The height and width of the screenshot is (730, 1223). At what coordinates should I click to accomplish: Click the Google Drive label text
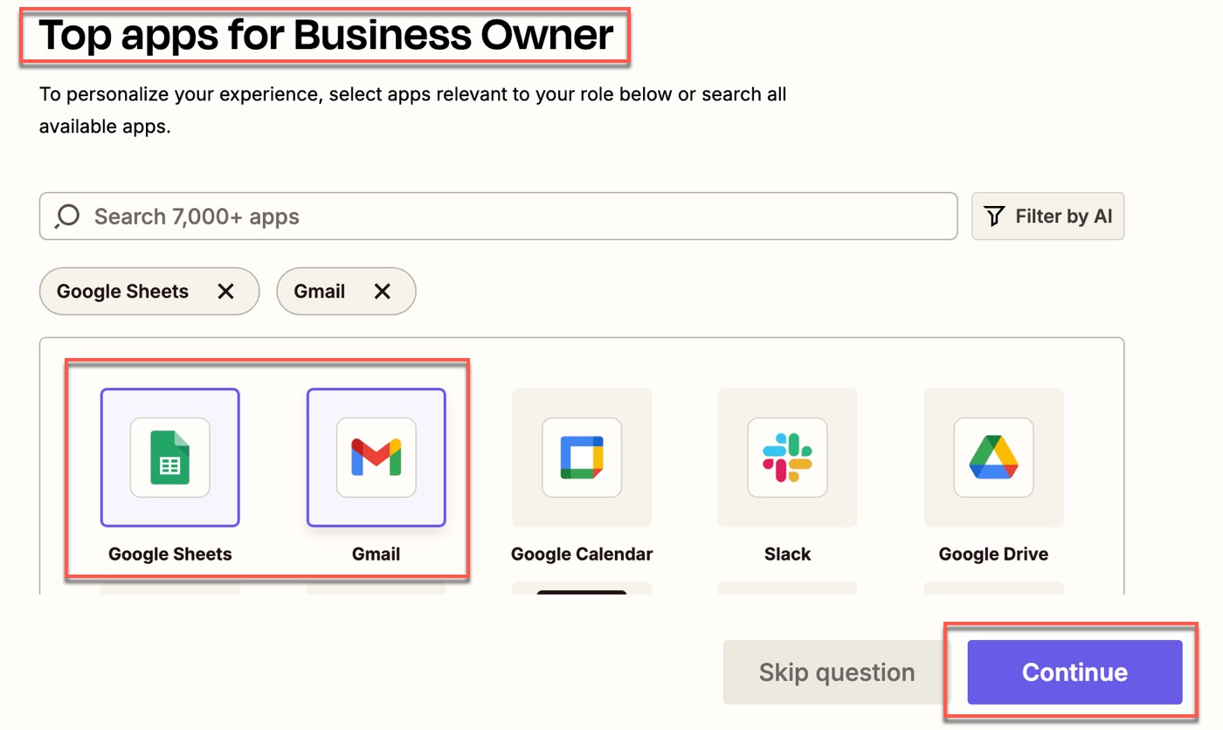[994, 554]
